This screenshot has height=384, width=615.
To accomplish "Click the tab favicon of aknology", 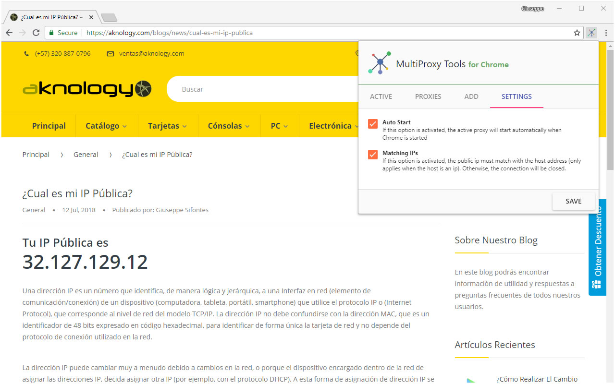I will (14, 17).
